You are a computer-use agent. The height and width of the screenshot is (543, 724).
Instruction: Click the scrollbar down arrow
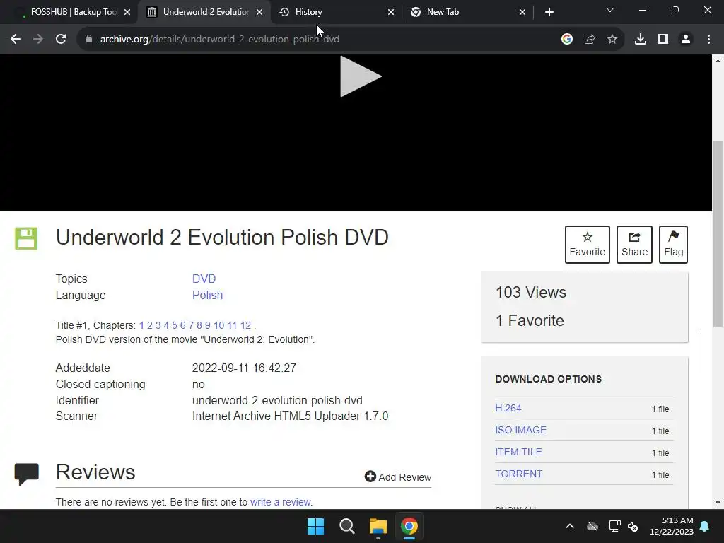(x=718, y=503)
